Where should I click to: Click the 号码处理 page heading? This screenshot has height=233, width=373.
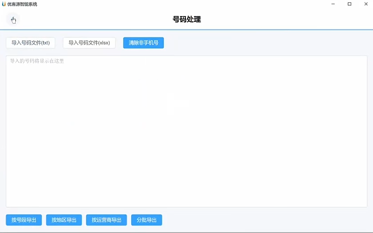coord(186,19)
